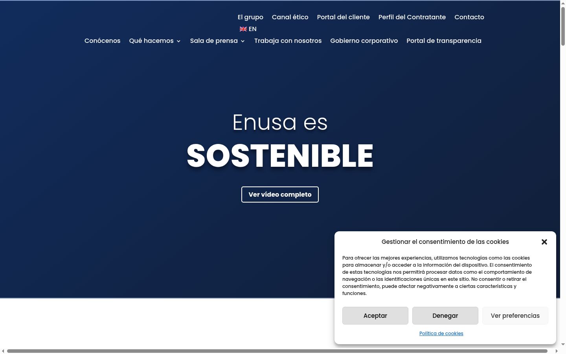This screenshot has height=354, width=566.
Task: Expand the Sala de prensa dropdown chevron
Action: point(243,41)
